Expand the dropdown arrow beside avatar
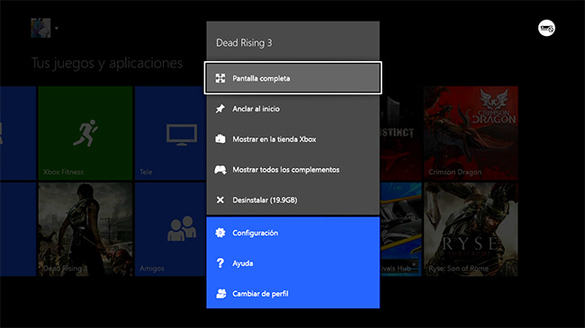The image size is (585, 328). pos(57,28)
